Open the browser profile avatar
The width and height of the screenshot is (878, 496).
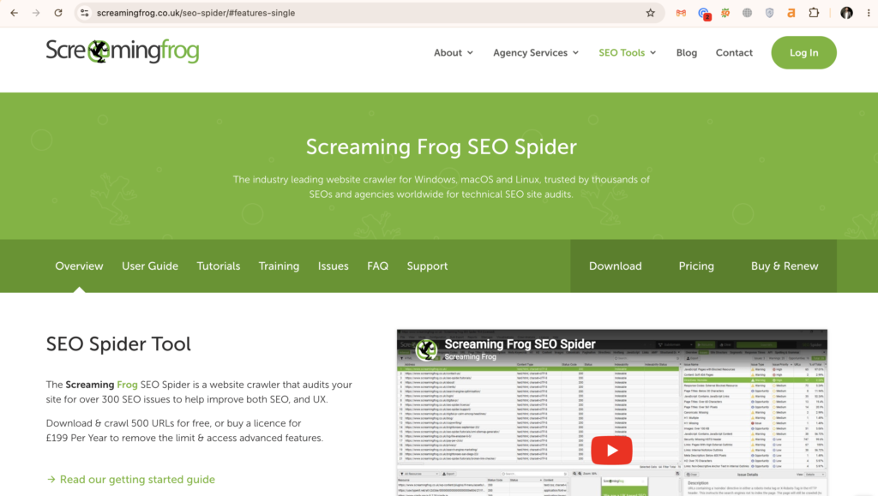pos(846,13)
